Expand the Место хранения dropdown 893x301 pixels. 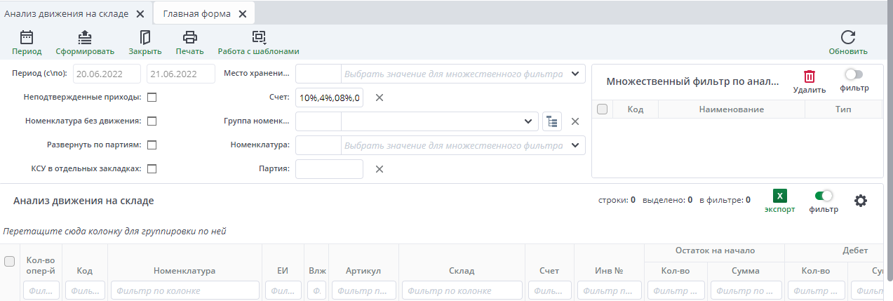[575, 74]
